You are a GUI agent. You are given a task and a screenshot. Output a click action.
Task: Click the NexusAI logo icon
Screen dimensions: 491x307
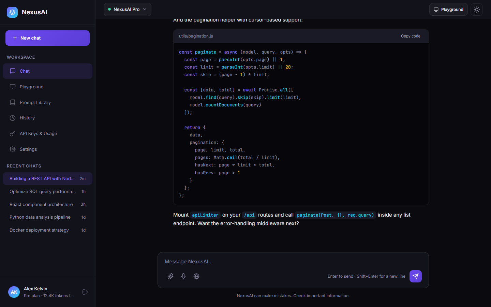[12, 12]
